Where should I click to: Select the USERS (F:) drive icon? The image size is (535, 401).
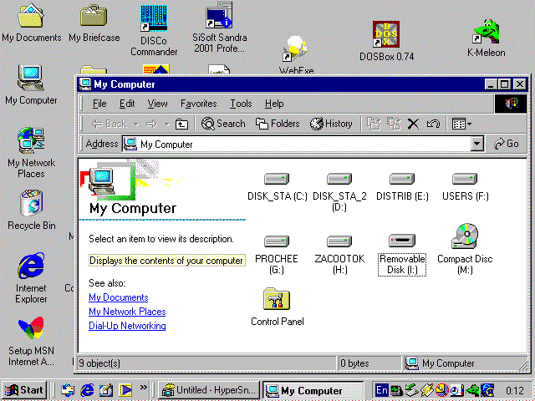tap(465, 179)
